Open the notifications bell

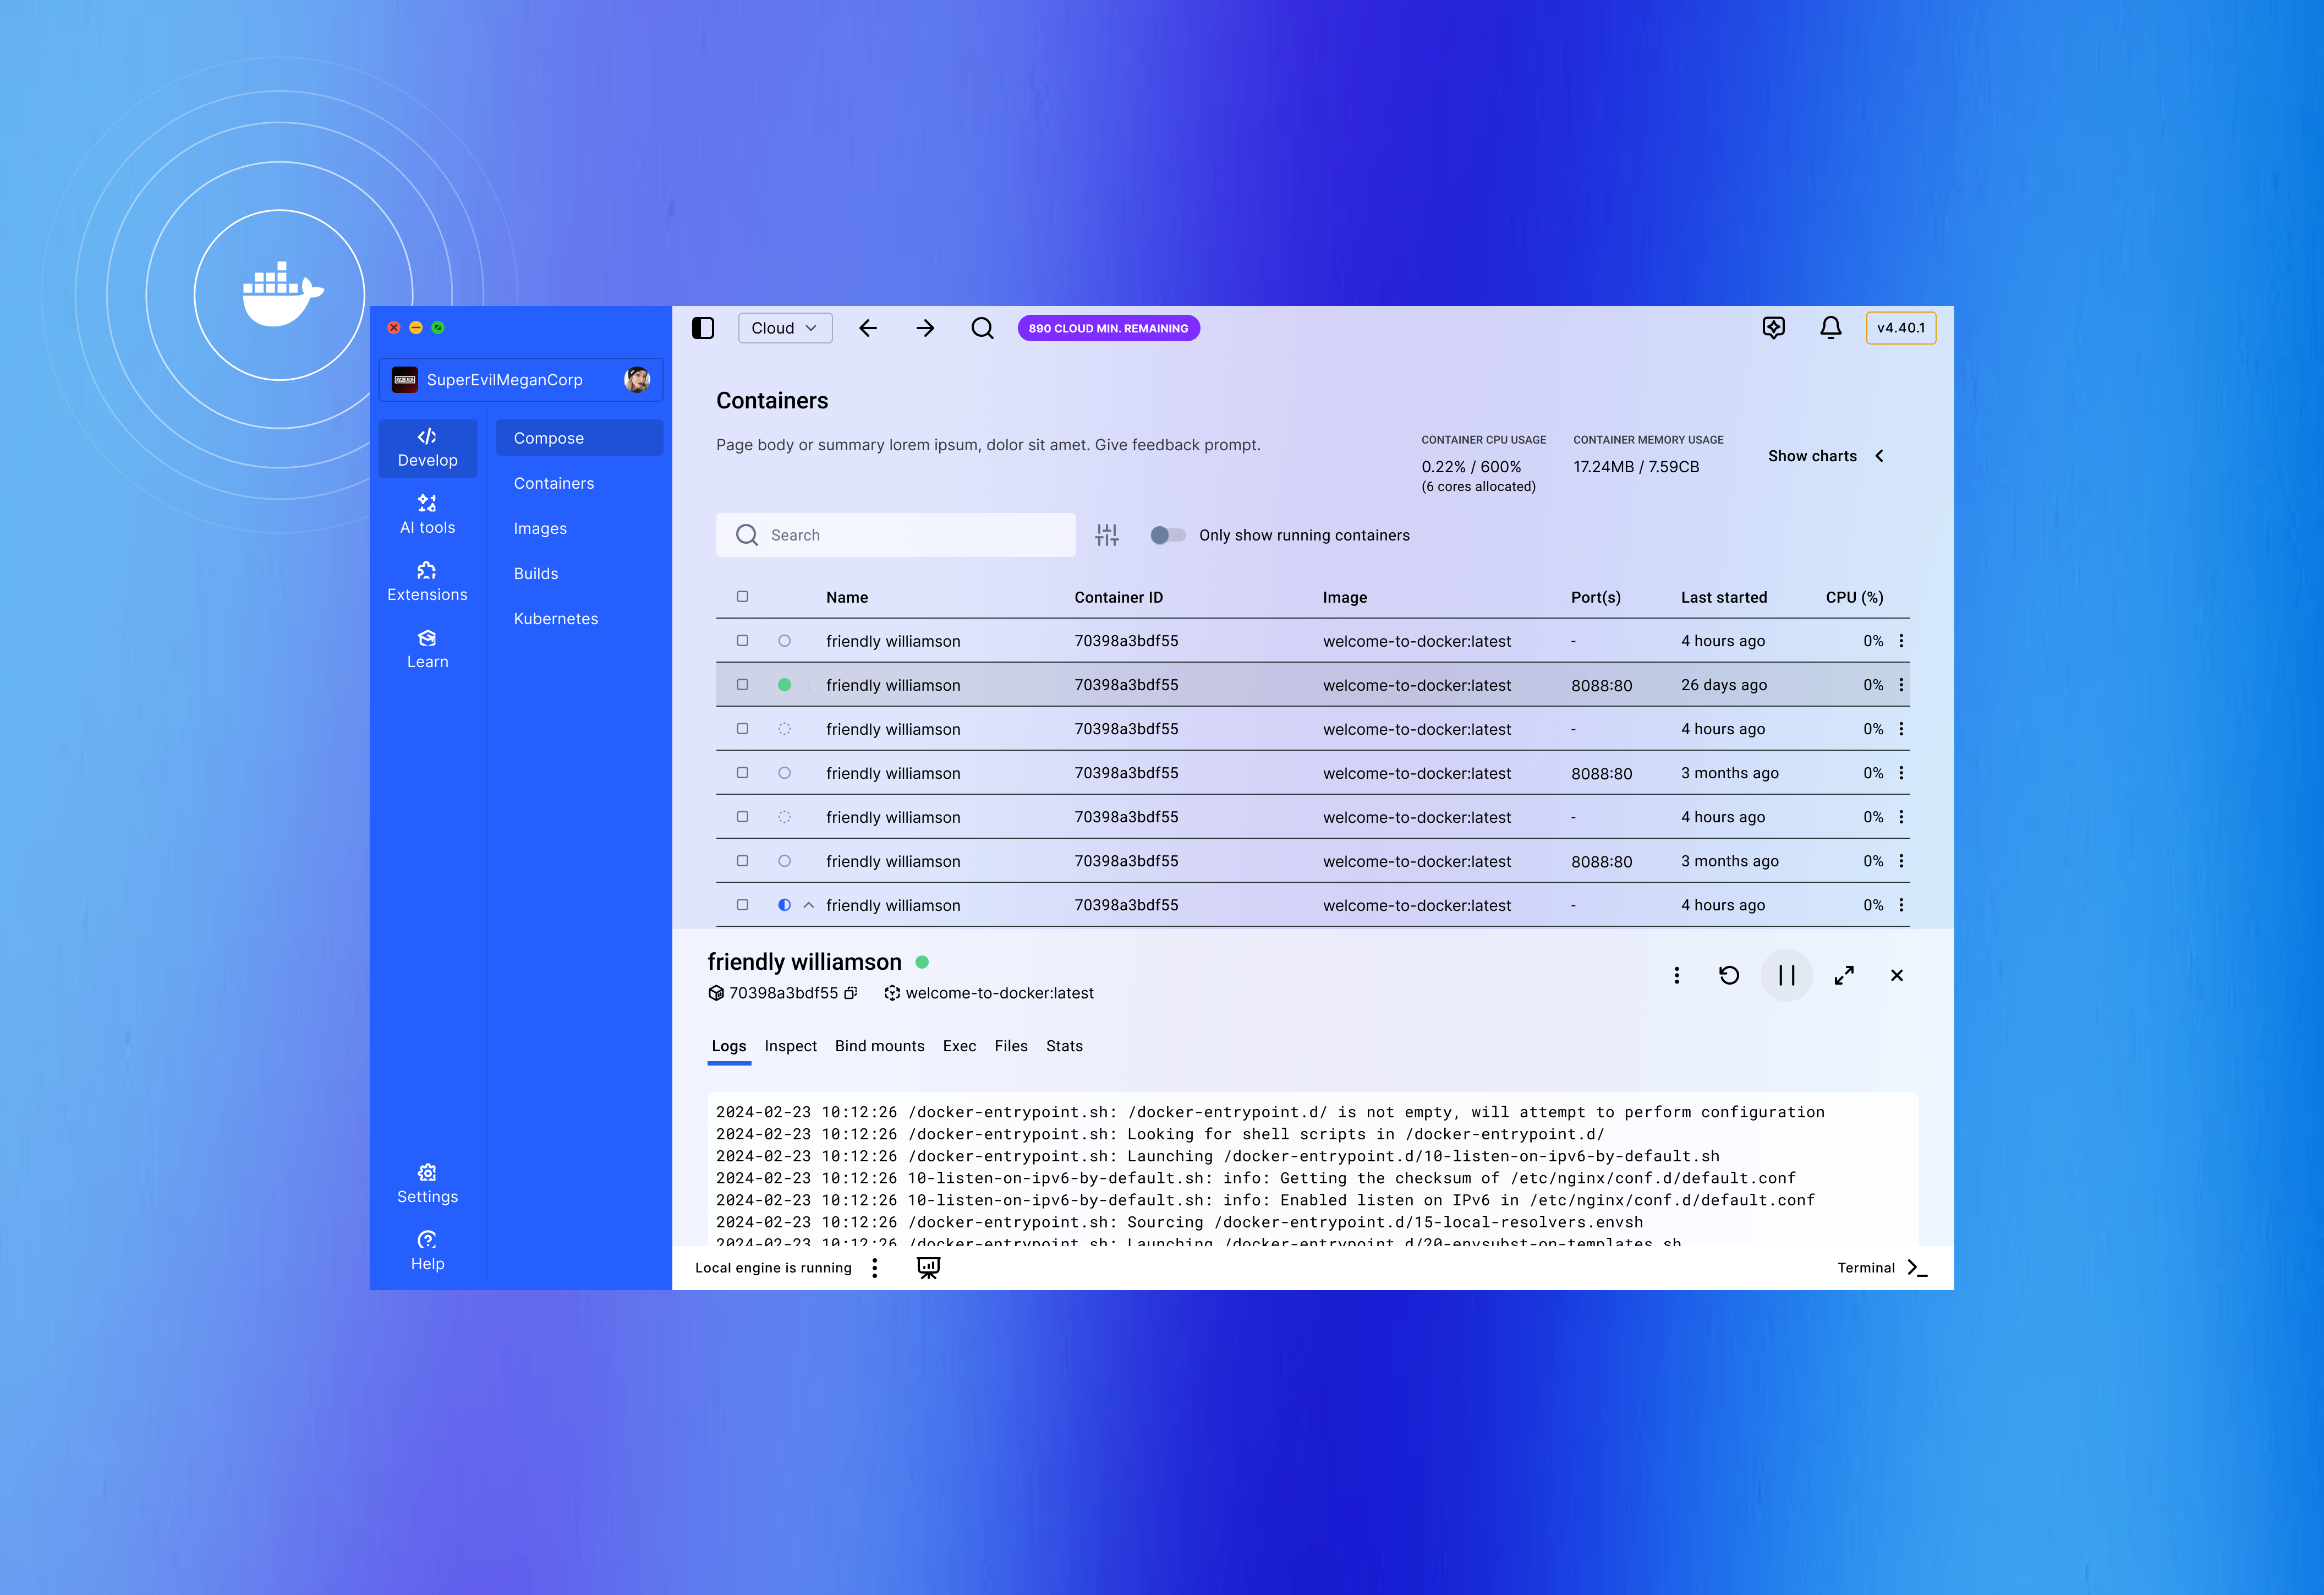[1830, 328]
